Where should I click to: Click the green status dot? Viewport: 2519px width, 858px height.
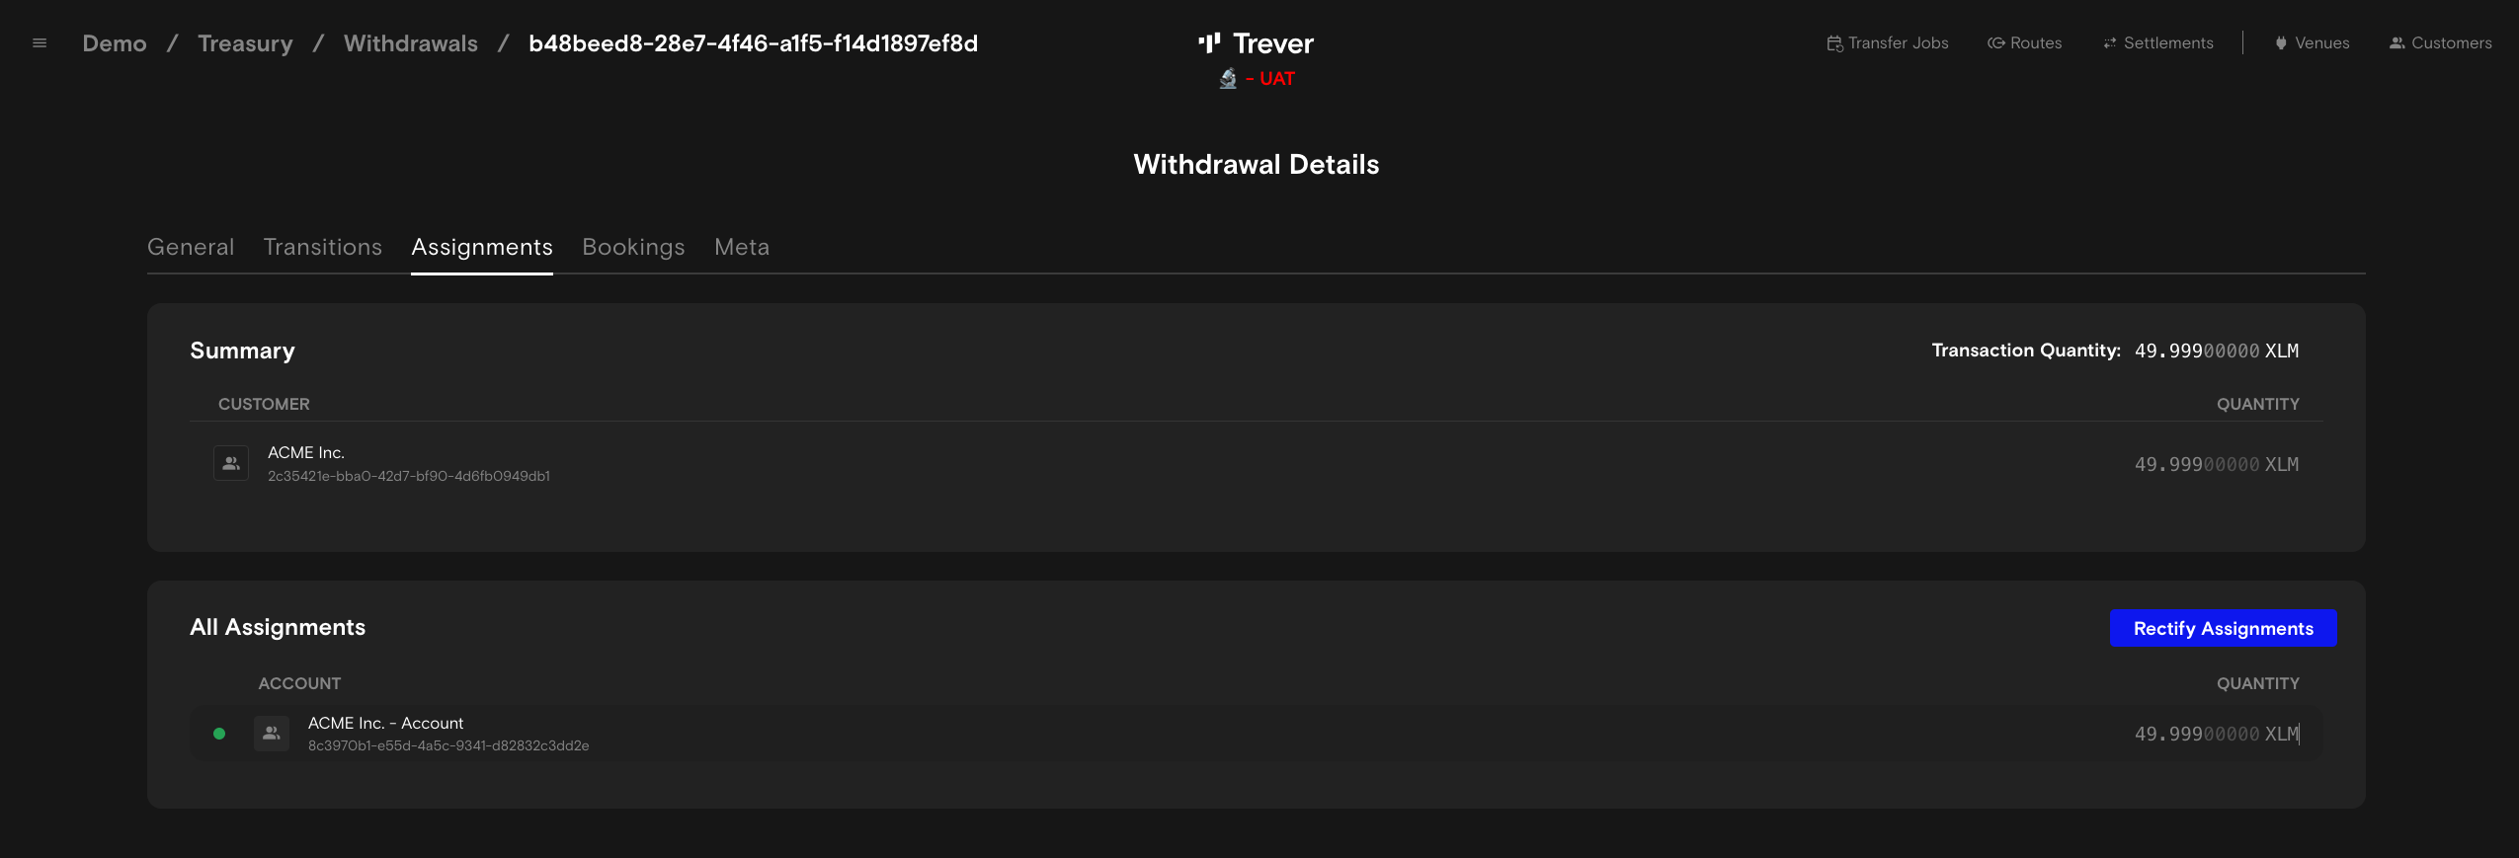219,734
